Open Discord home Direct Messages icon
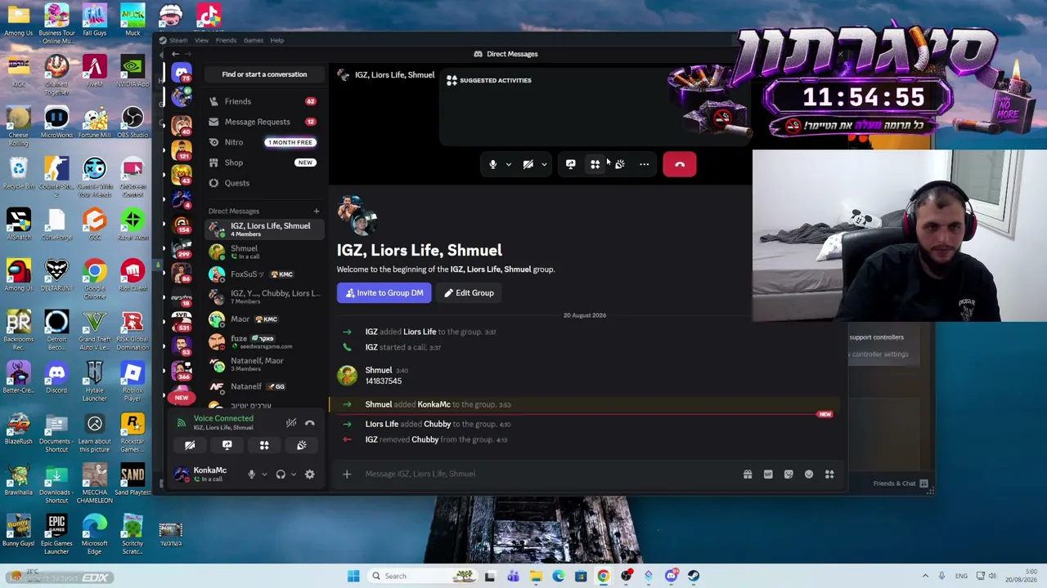Image resolution: width=1047 pixels, height=588 pixels. coord(182,73)
